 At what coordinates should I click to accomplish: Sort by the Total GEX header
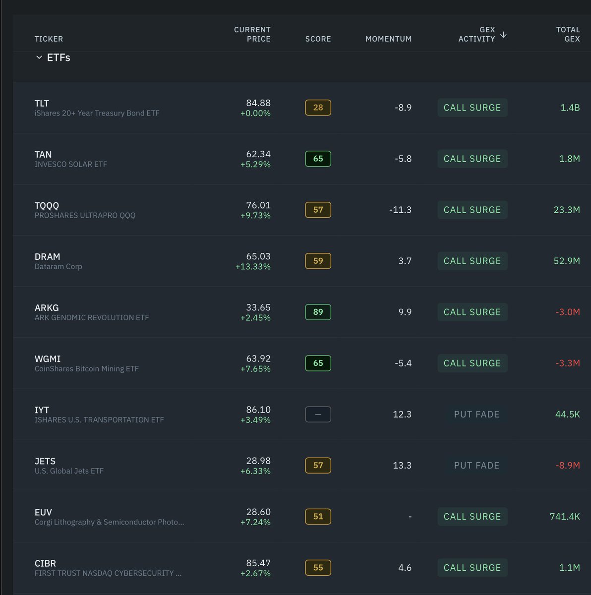[x=568, y=34]
